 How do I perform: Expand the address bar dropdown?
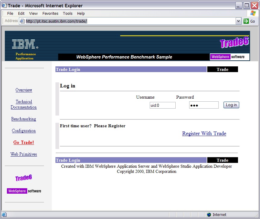tap(238, 21)
